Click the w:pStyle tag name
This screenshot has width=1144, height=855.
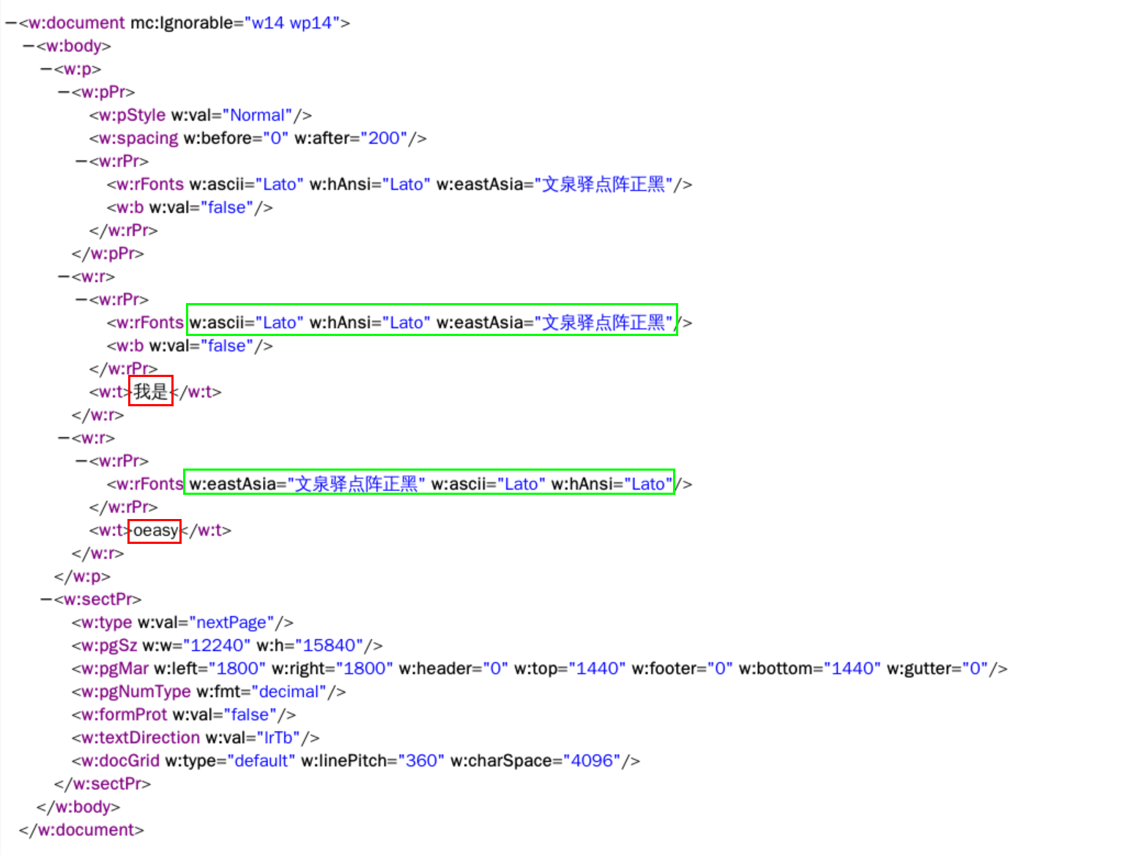pos(132,115)
